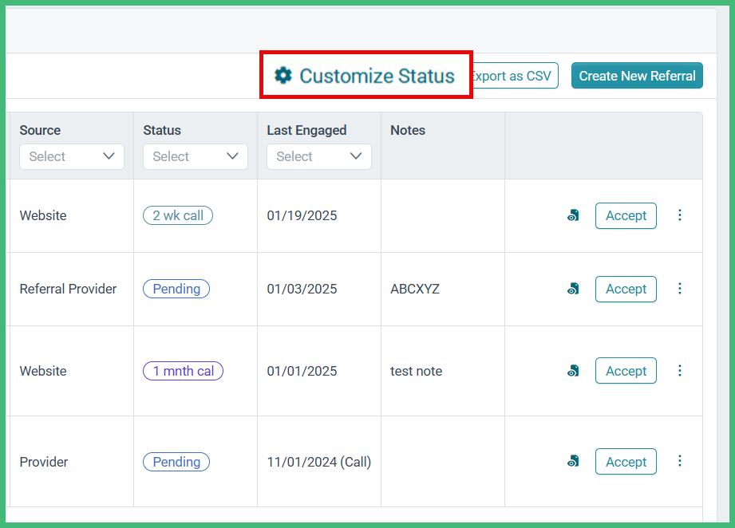This screenshot has height=528, width=735.
Task: Accept the referral containing test note
Action: [x=625, y=370]
